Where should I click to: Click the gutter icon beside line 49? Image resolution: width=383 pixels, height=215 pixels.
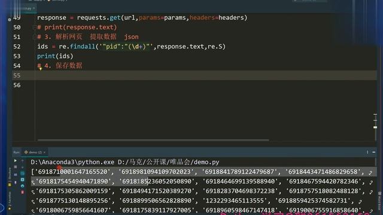[x=10, y=20]
